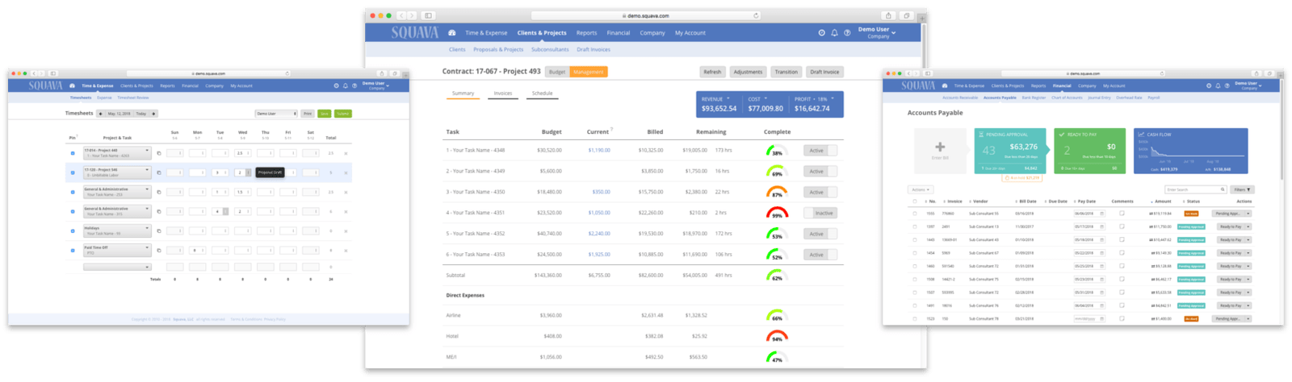Go to previous week arrow in Timesheets
The height and width of the screenshot is (382, 1292).
coord(101,114)
